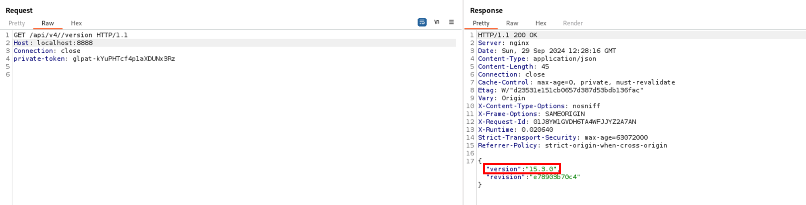Screen dimensions: 806x205
Task: Switch to the Response Pretty tab
Action: [x=481, y=23]
